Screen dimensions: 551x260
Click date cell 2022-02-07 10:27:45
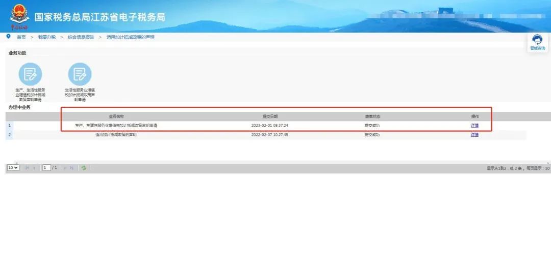pyautogui.click(x=270, y=134)
